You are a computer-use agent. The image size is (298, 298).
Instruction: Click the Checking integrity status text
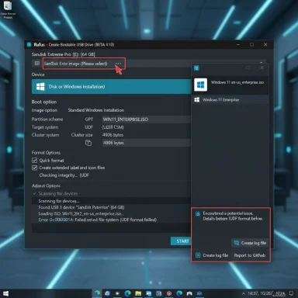(64, 175)
